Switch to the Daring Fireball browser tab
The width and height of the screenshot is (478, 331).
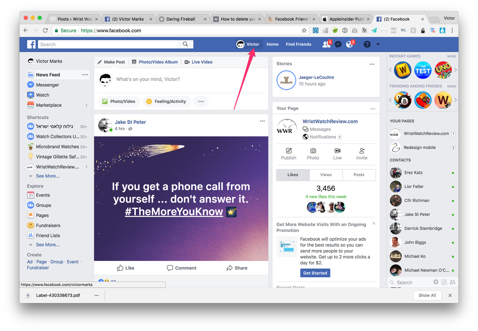pos(183,19)
